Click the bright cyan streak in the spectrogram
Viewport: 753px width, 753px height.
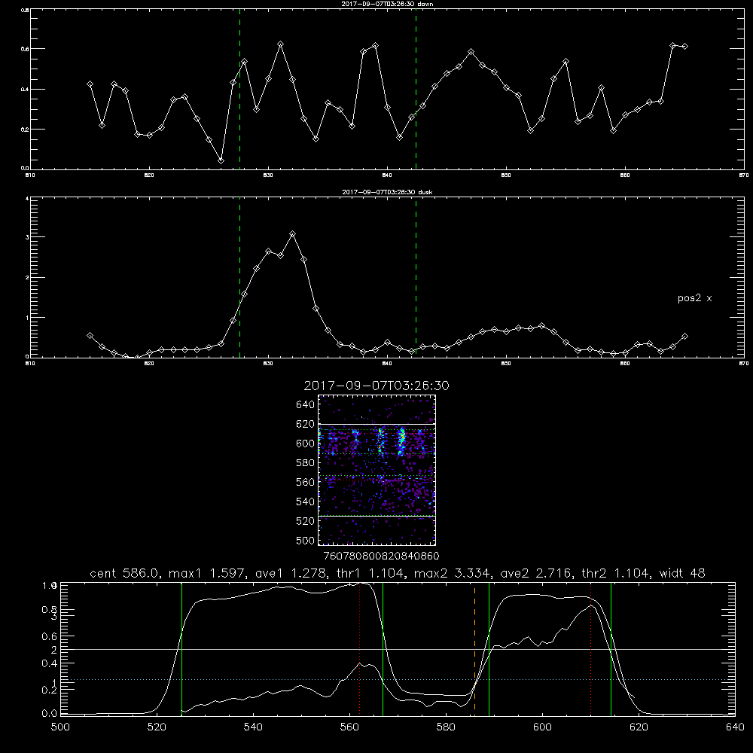coord(402,441)
